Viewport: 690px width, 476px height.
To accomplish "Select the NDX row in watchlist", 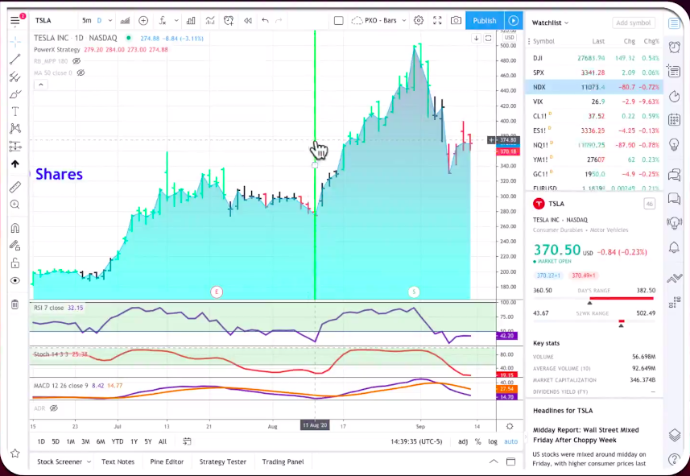I will 594,87.
